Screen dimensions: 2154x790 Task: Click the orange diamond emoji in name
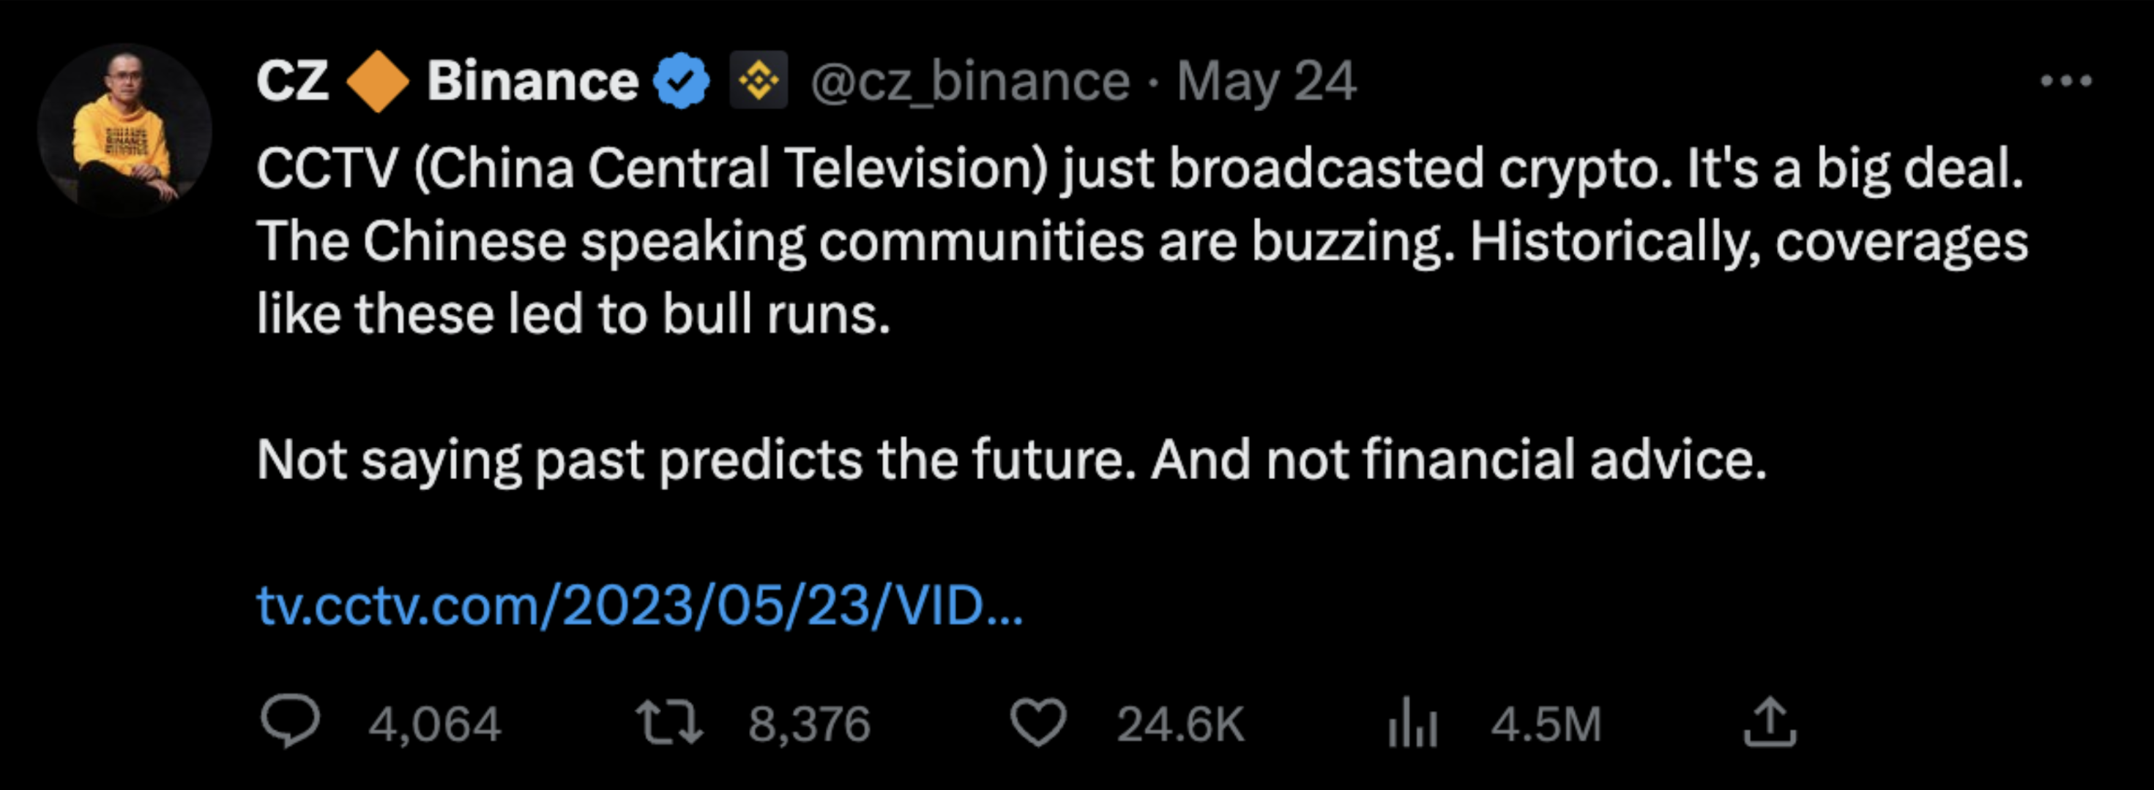pos(377,81)
